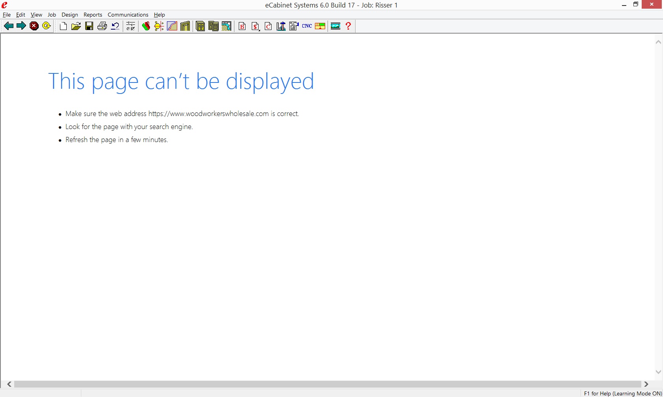Click the vertical scrollbar down arrow

(x=658, y=372)
